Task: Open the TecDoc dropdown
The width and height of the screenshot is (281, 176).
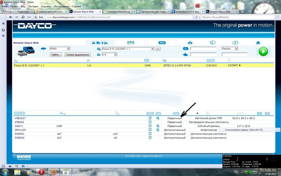Action: pyautogui.click(x=230, y=49)
